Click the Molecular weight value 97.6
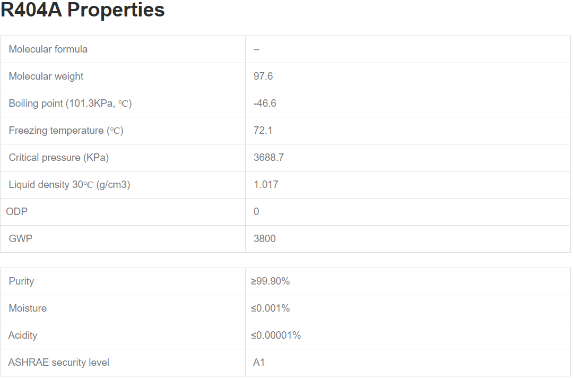573x378 pixels. [x=263, y=76]
